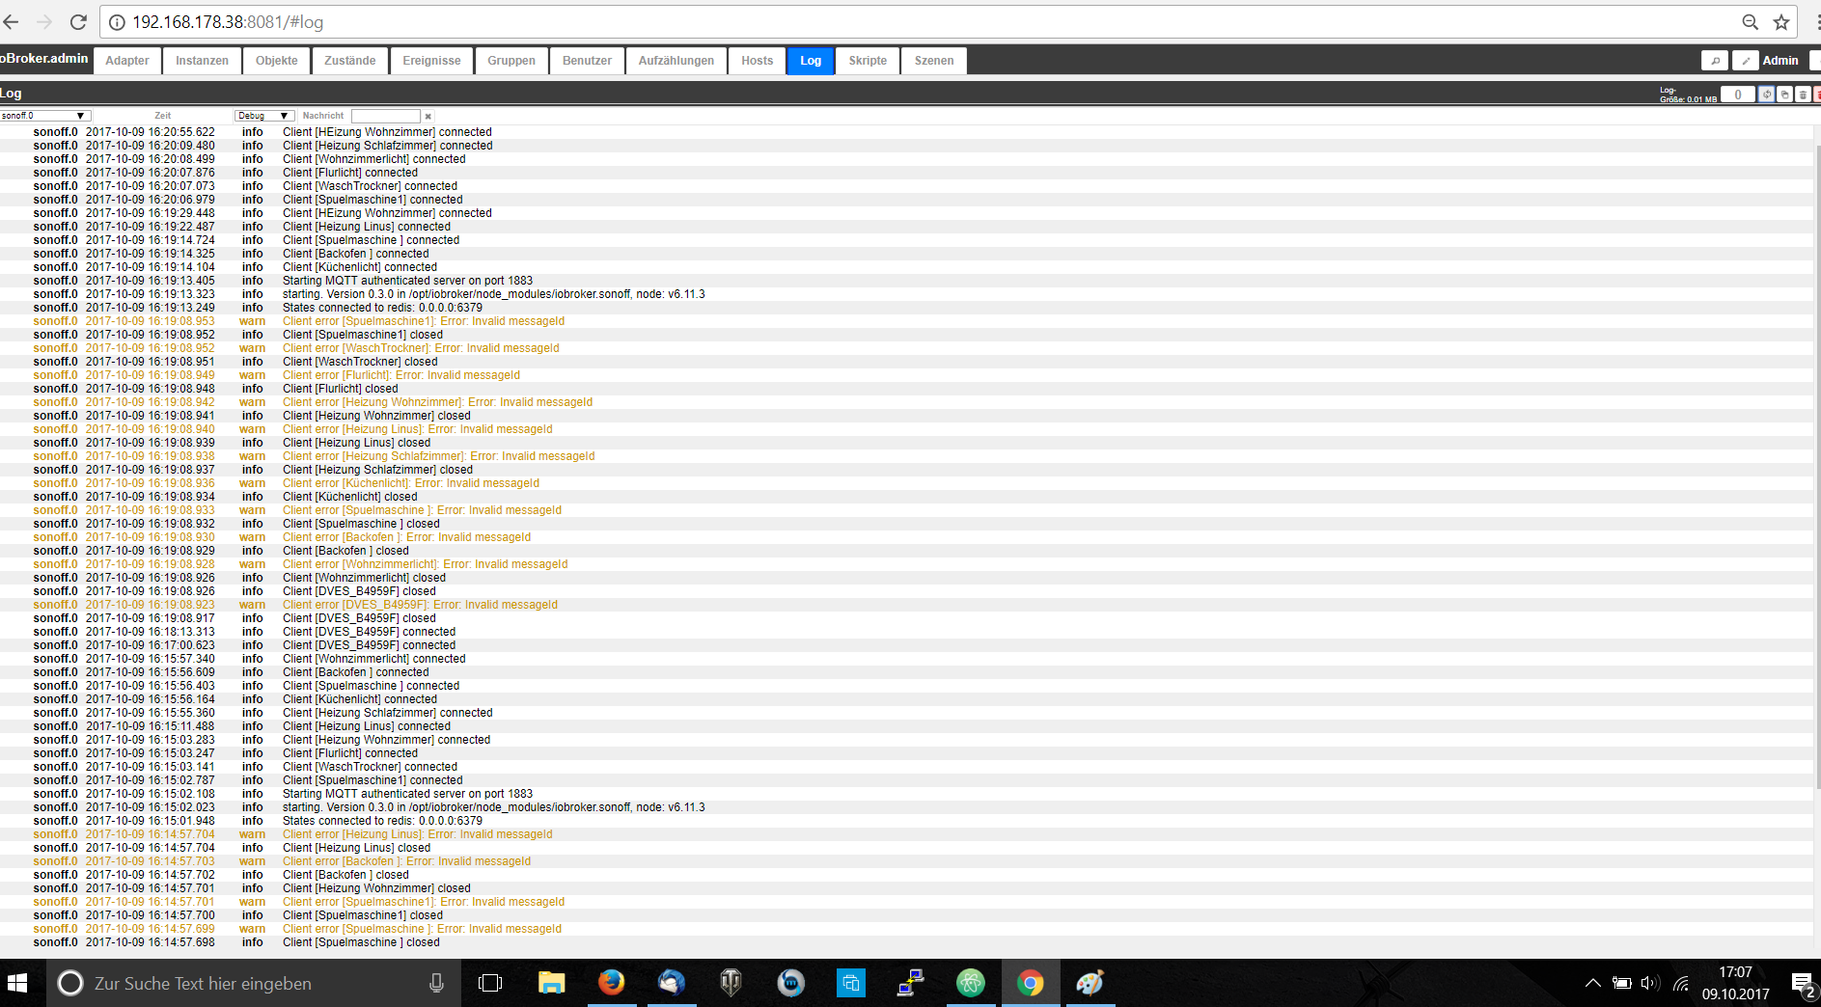Open the Debug severity level dropdown
1821x1007 pixels.
tap(263, 116)
